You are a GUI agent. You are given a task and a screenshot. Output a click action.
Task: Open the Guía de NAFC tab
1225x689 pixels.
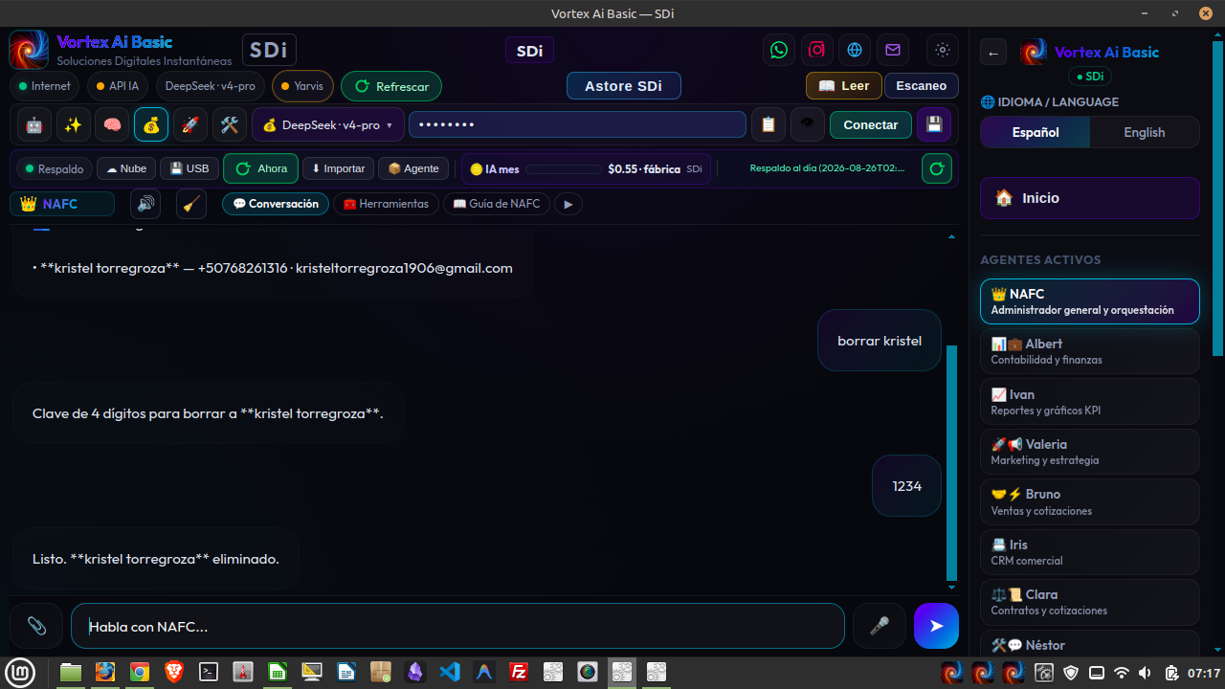click(497, 204)
